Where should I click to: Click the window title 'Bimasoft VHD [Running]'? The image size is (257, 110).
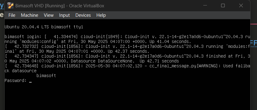point(40,6)
